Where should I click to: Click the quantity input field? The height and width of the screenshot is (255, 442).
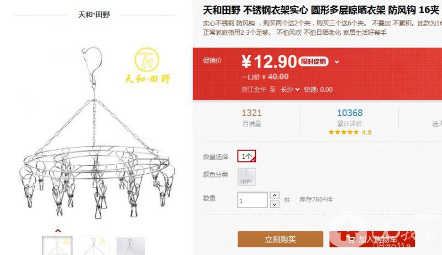(252, 200)
